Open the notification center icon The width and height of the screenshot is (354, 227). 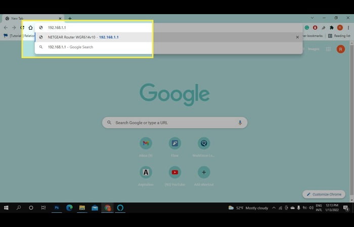346,208
